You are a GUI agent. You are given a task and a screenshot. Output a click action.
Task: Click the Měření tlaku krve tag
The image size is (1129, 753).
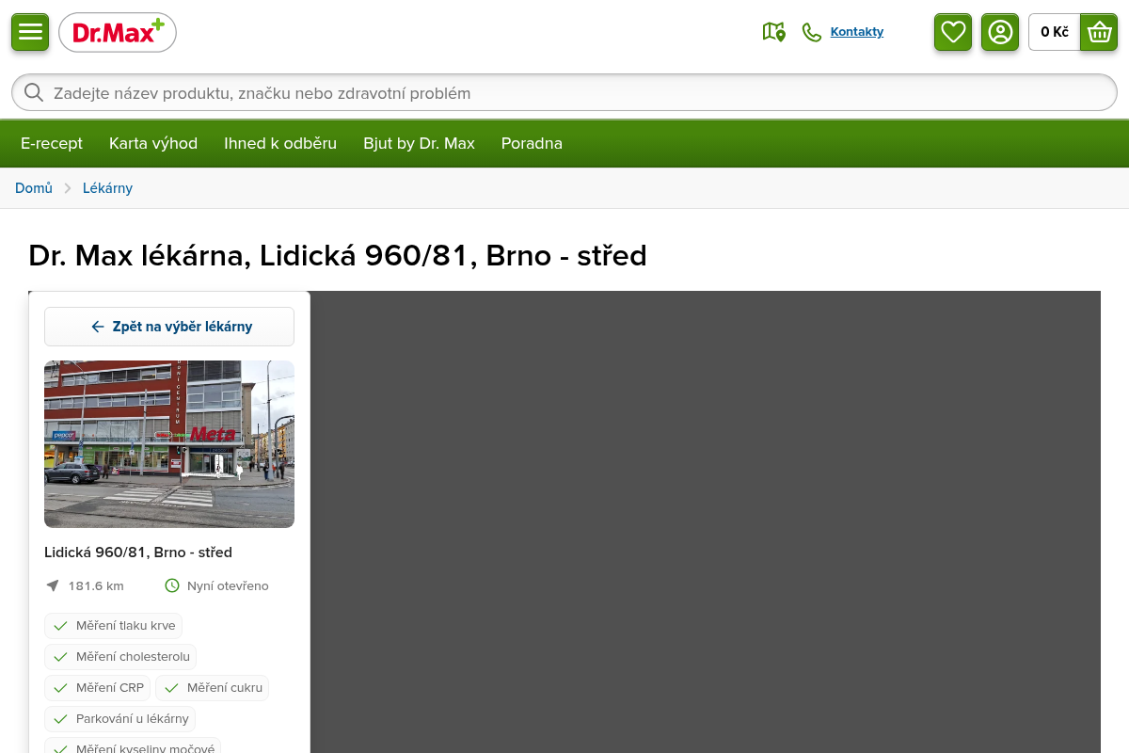(x=113, y=626)
